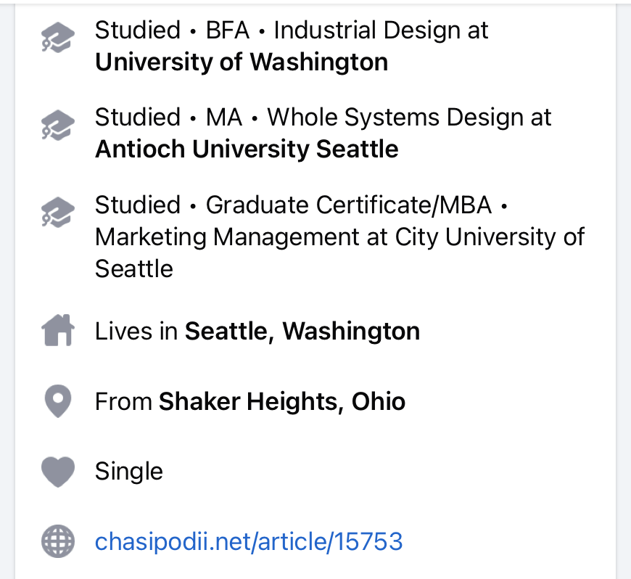631x579 pixels.
Task: Click the 'From' hometown label text
Action: point(123,401)
